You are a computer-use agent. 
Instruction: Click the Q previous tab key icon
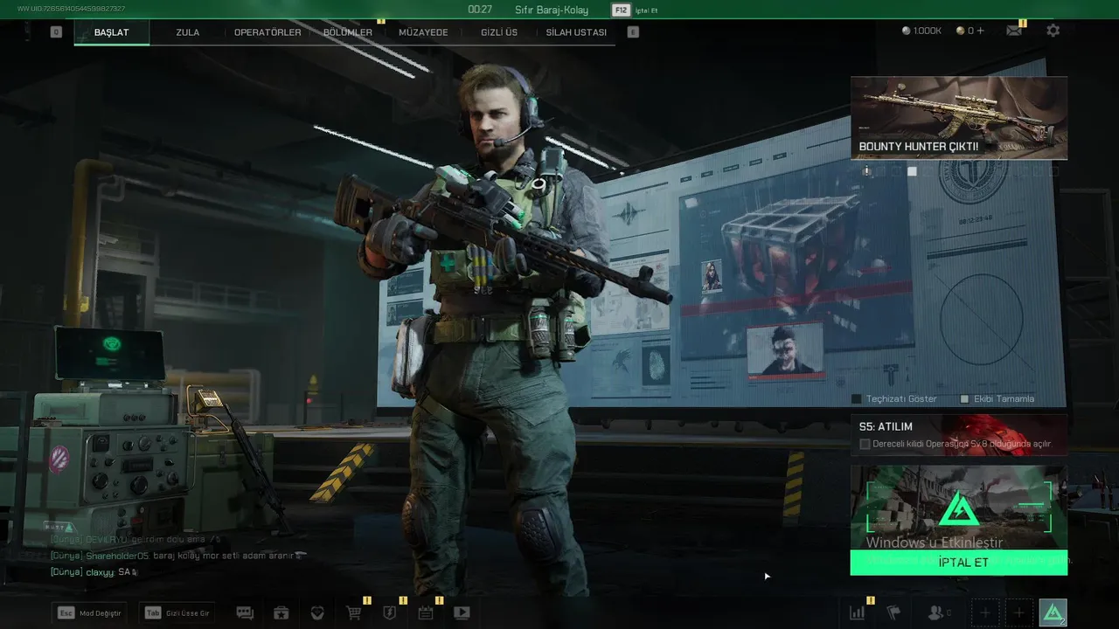56,32
